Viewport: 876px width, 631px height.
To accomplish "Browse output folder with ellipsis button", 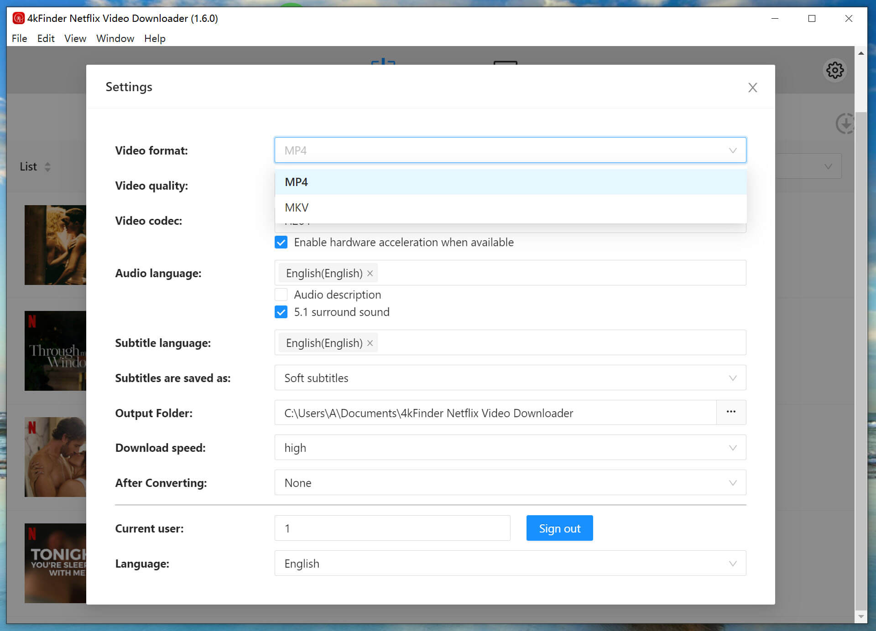I will pyautogui.click(x=731, y=412).
